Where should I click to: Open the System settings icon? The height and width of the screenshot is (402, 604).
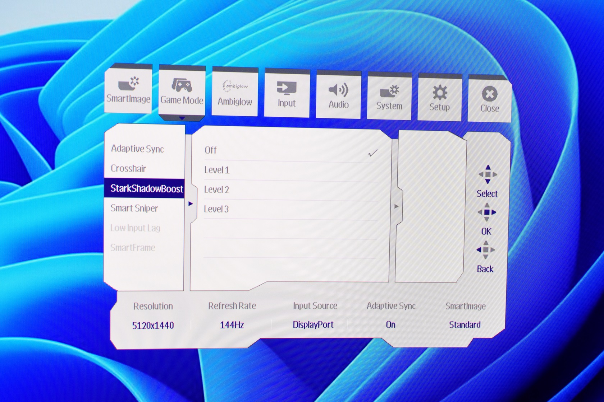pos(390,92)
